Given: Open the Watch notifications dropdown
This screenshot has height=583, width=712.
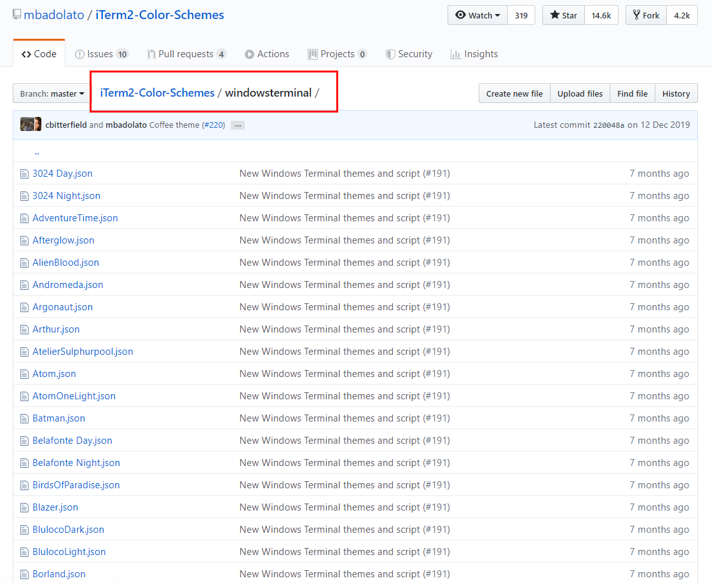Looking at the screenshot, I should [478, 15].
